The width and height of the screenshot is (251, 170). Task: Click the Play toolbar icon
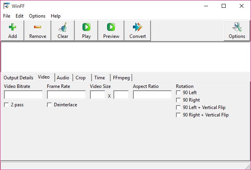86,27
